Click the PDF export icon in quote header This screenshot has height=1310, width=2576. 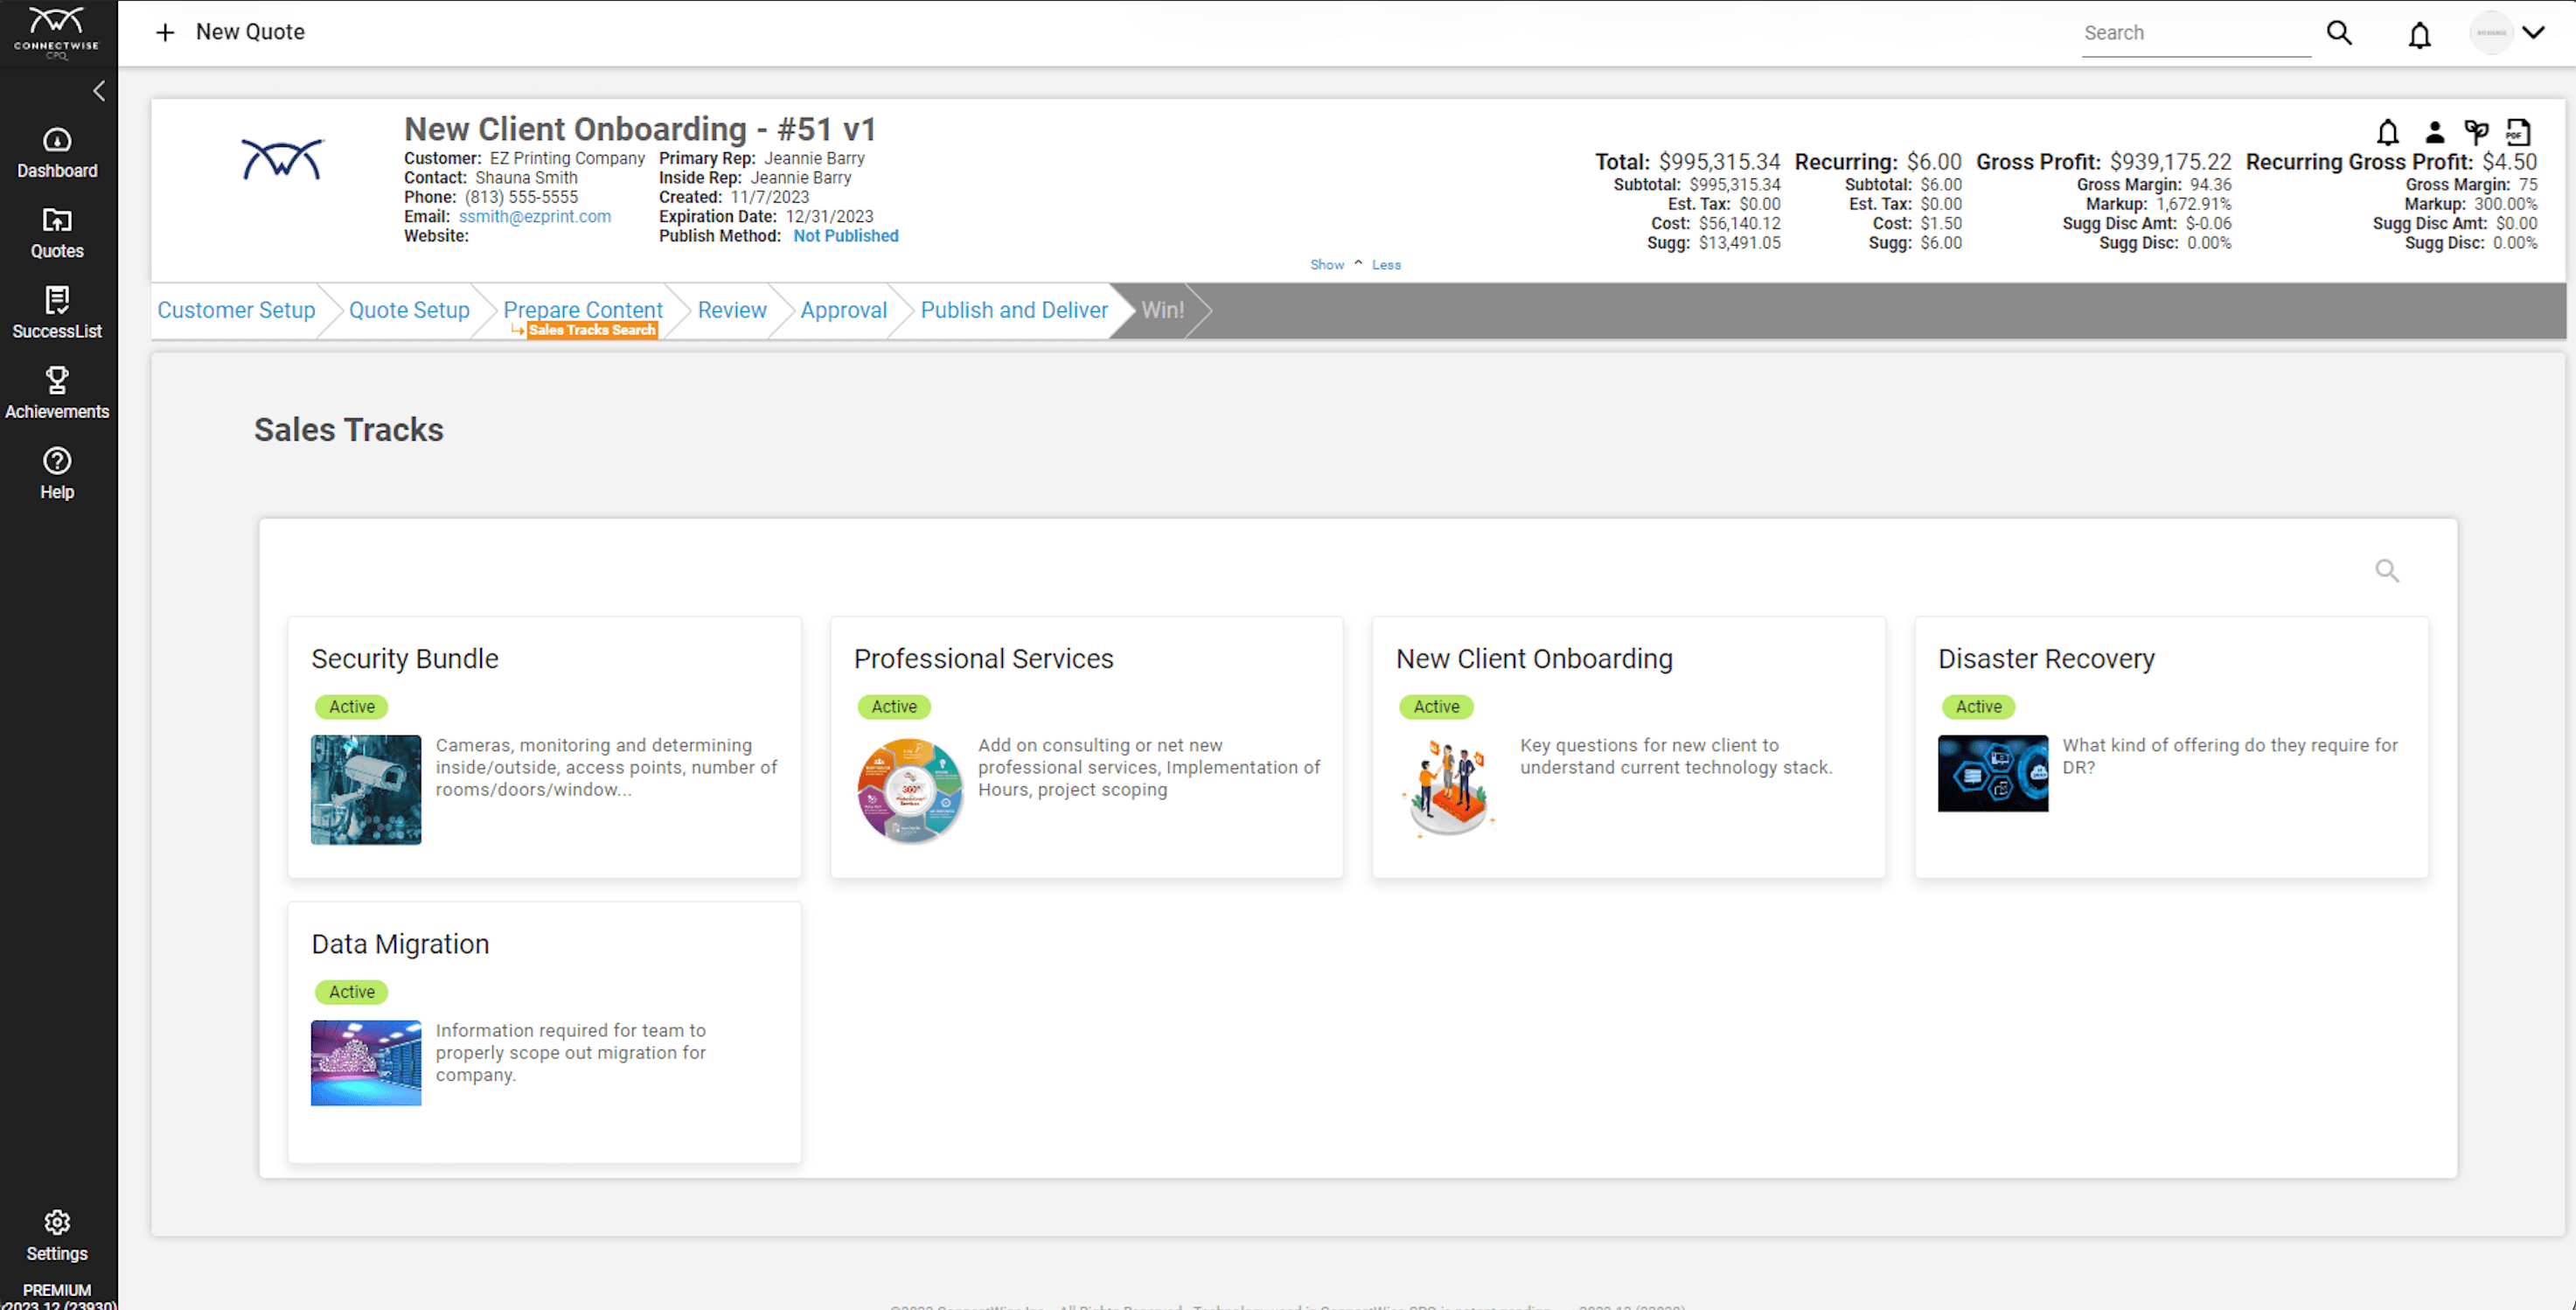click(2517, 131)
